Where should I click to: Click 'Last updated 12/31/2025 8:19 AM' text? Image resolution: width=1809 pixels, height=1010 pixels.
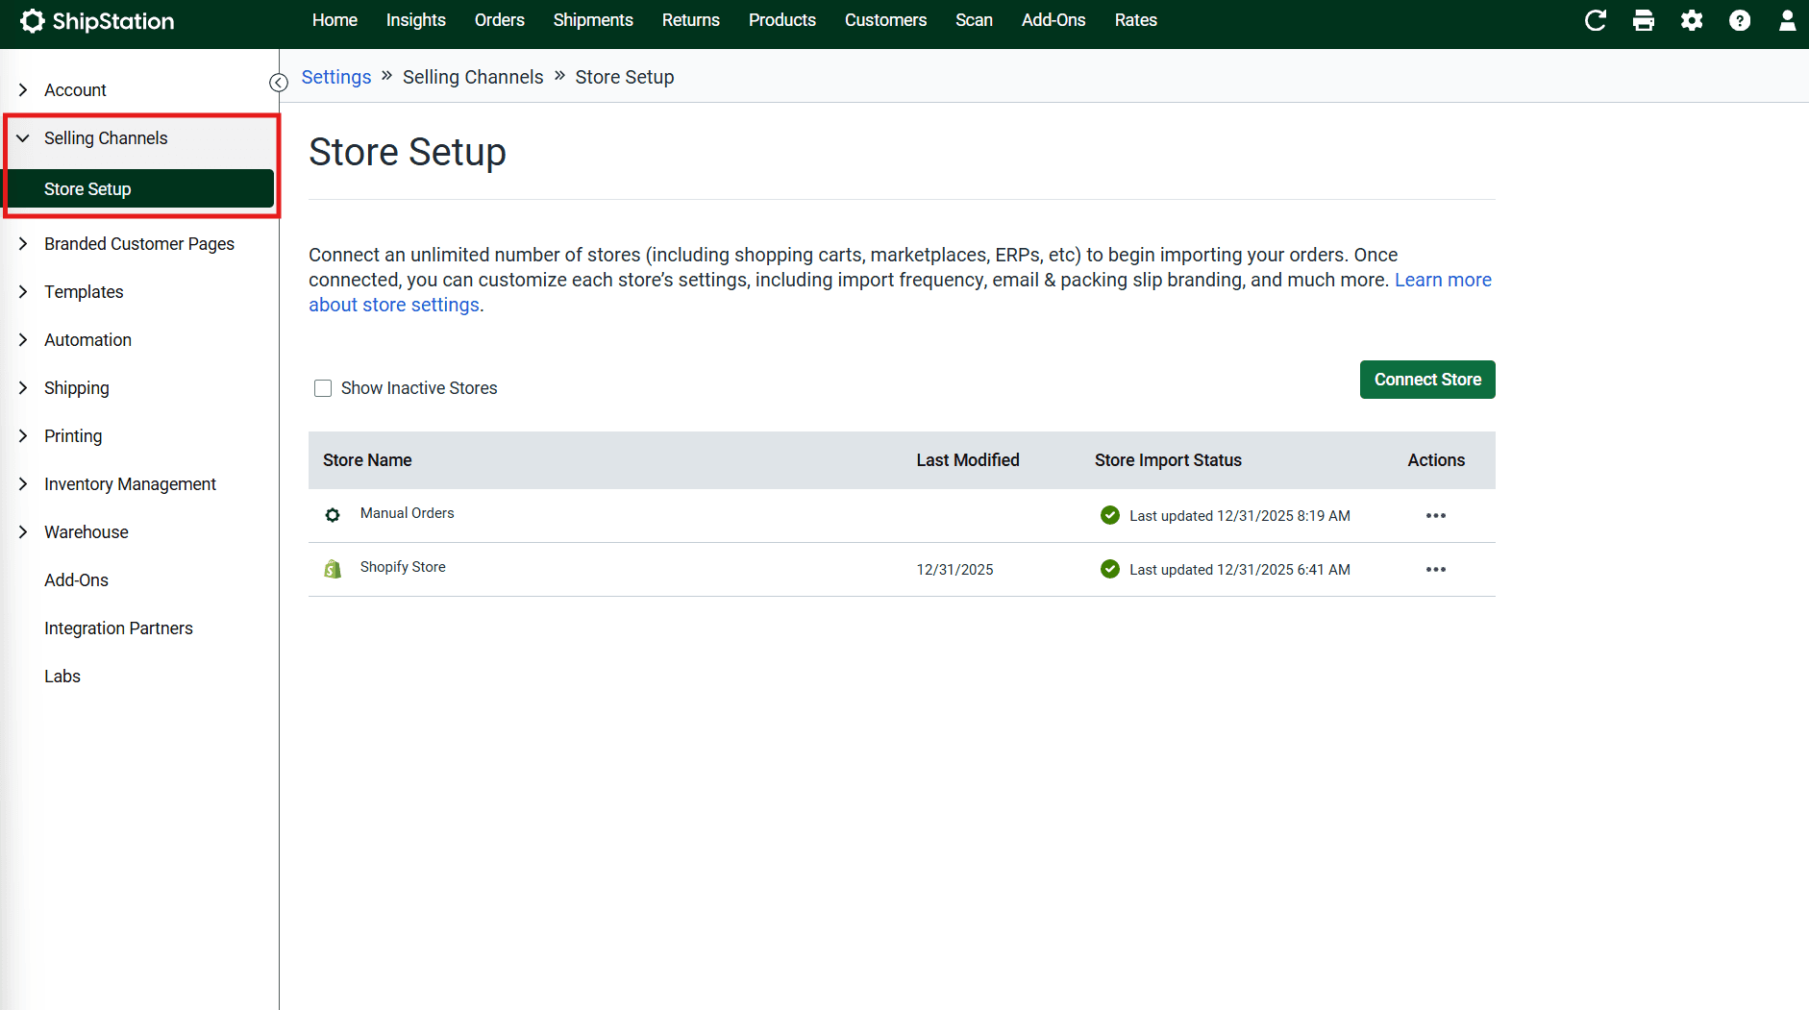[x=1240, y=516]
